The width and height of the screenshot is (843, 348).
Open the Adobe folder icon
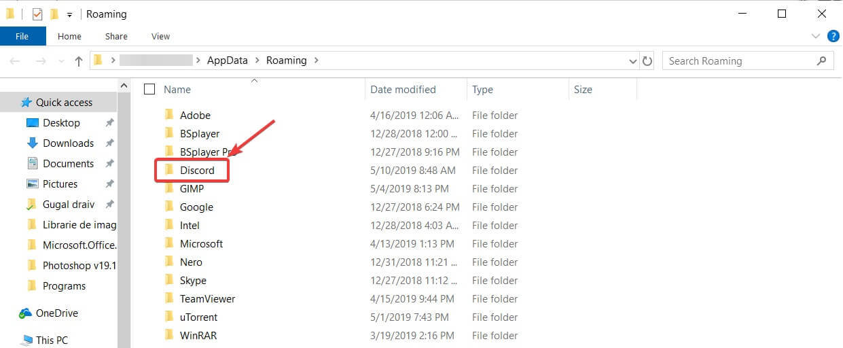click(169, 115)
